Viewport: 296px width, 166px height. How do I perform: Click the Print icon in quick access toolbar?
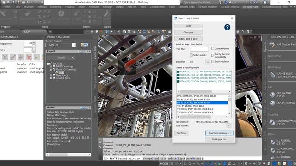[x=23, y=2]
